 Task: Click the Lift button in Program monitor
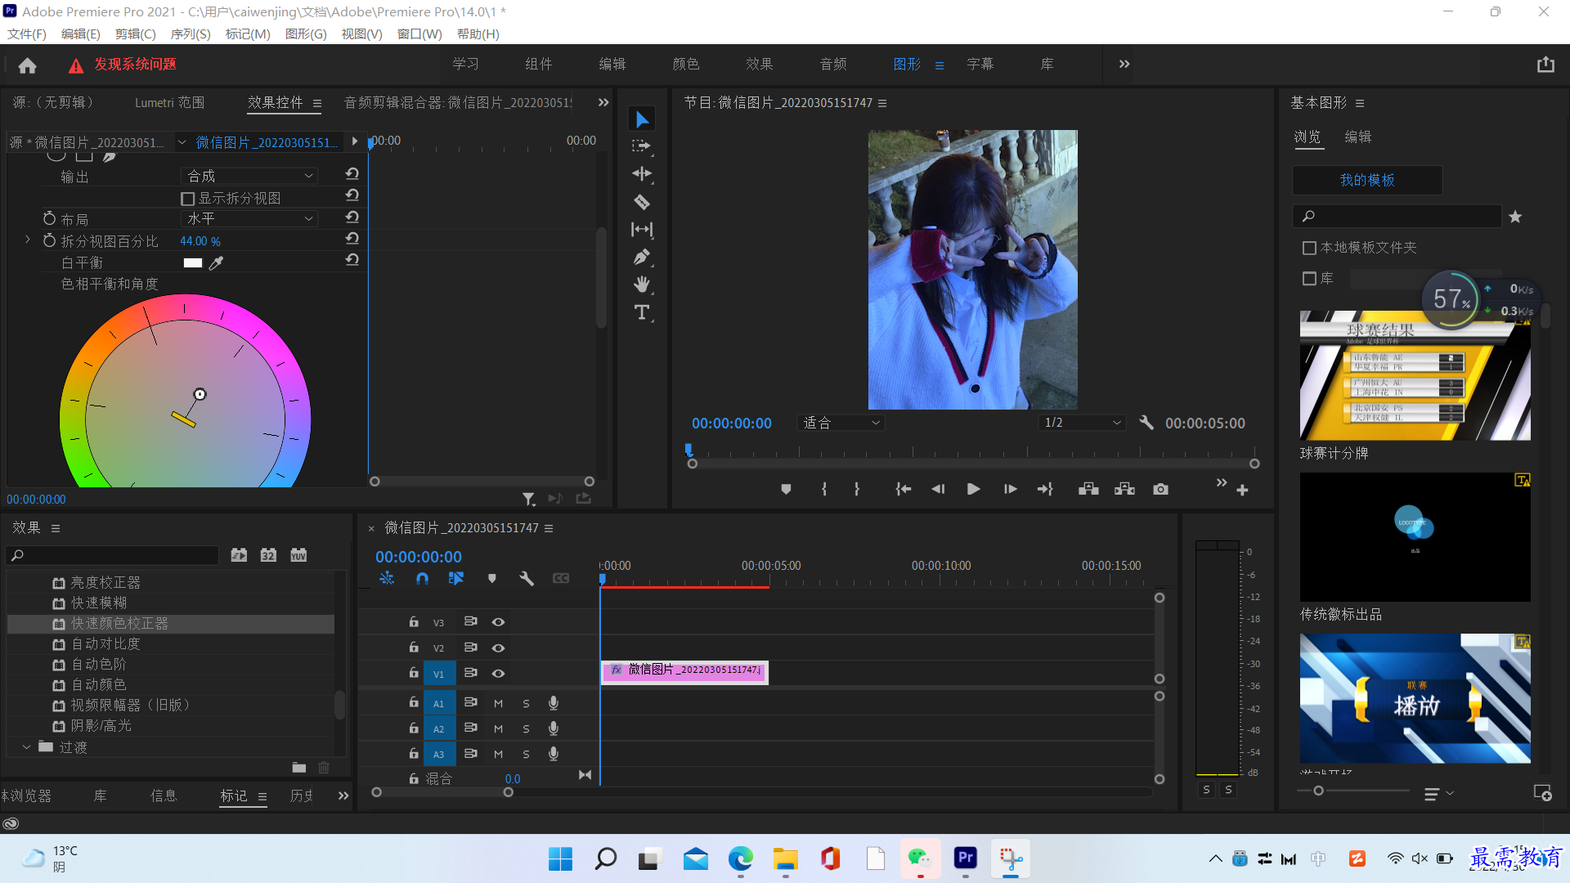click(x=1088, y=489)
